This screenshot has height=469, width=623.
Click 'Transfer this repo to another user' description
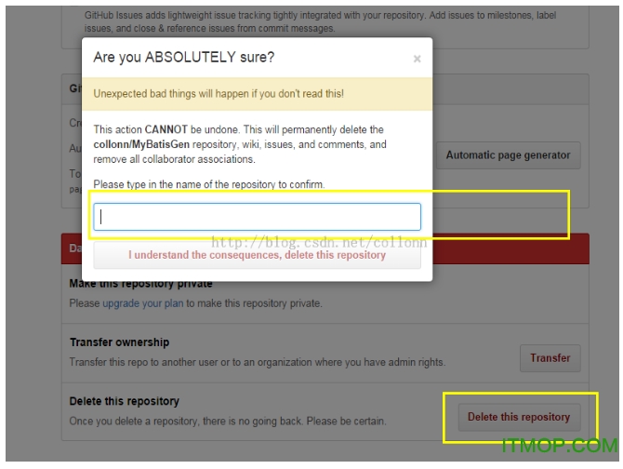(258, 362)
